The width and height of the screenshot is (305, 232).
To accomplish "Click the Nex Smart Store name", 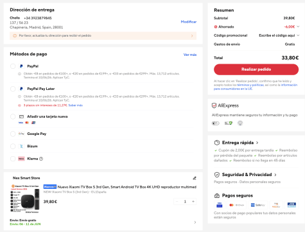I will (26, 178).
